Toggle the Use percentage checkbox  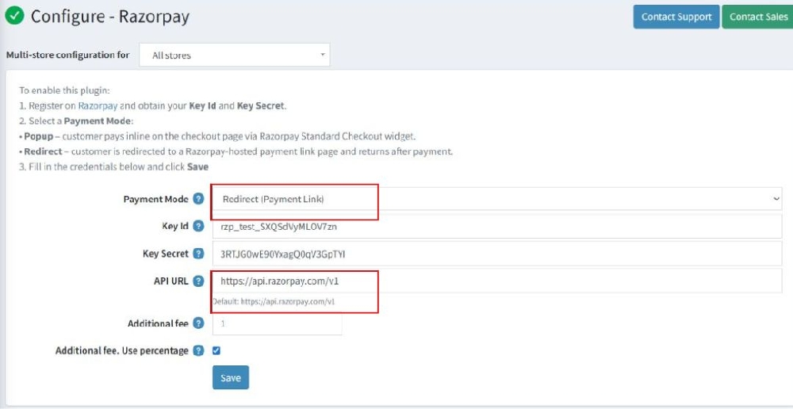pos(216,350)
